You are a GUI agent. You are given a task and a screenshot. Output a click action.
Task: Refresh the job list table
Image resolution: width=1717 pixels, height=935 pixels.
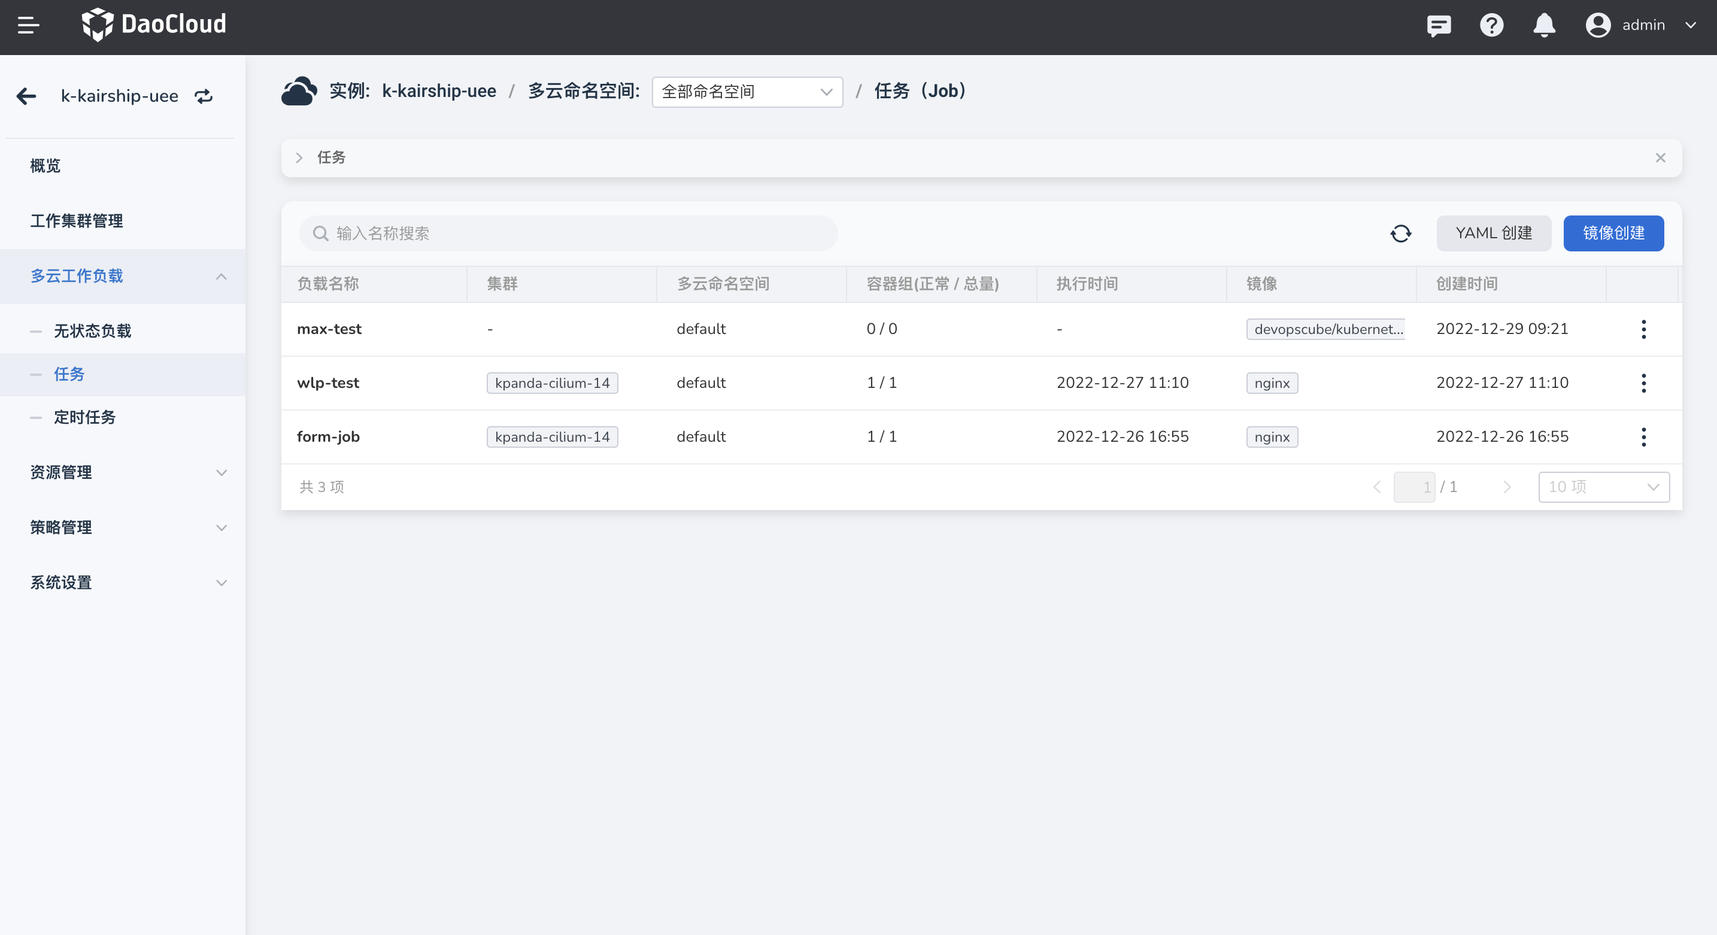pos(1400,233)
